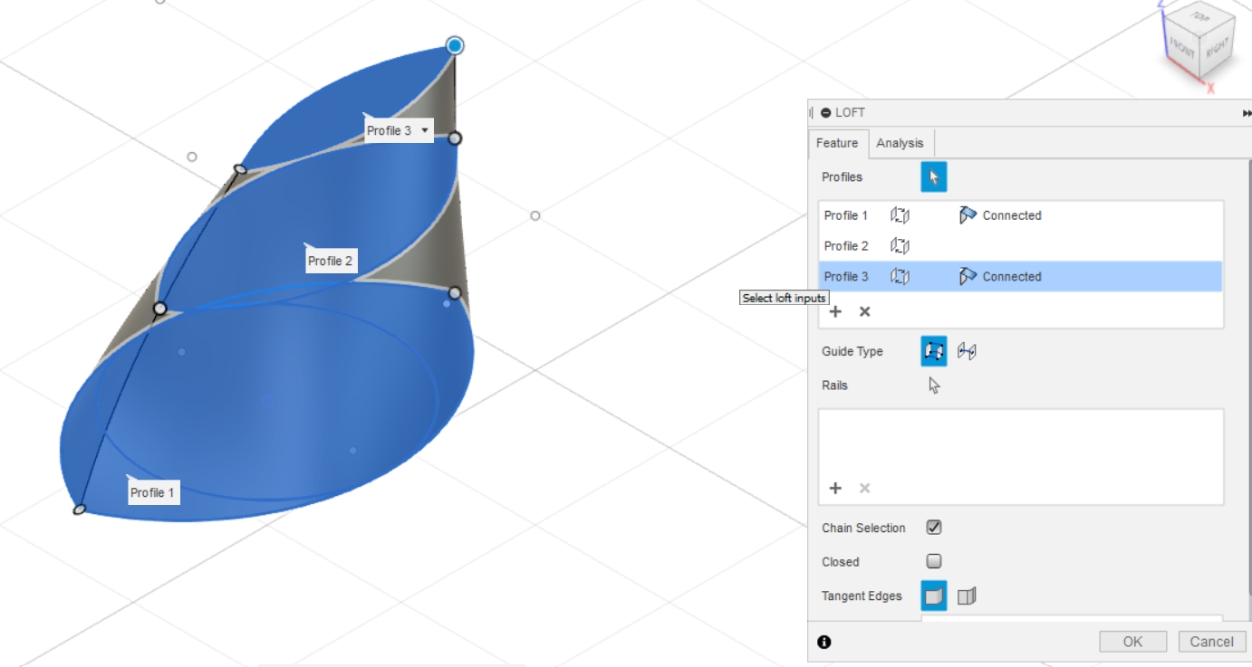Click the blue vertex at the loft top
Screen dimensions: 1252x667
coord(455,45)
